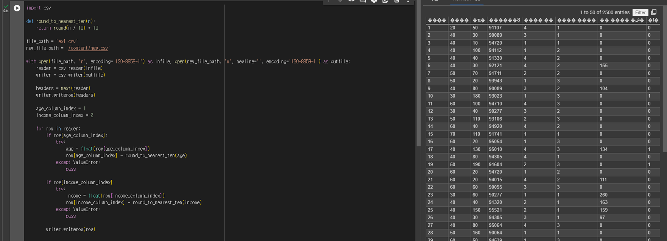Select table cell with value 104

tap(622, 88)
